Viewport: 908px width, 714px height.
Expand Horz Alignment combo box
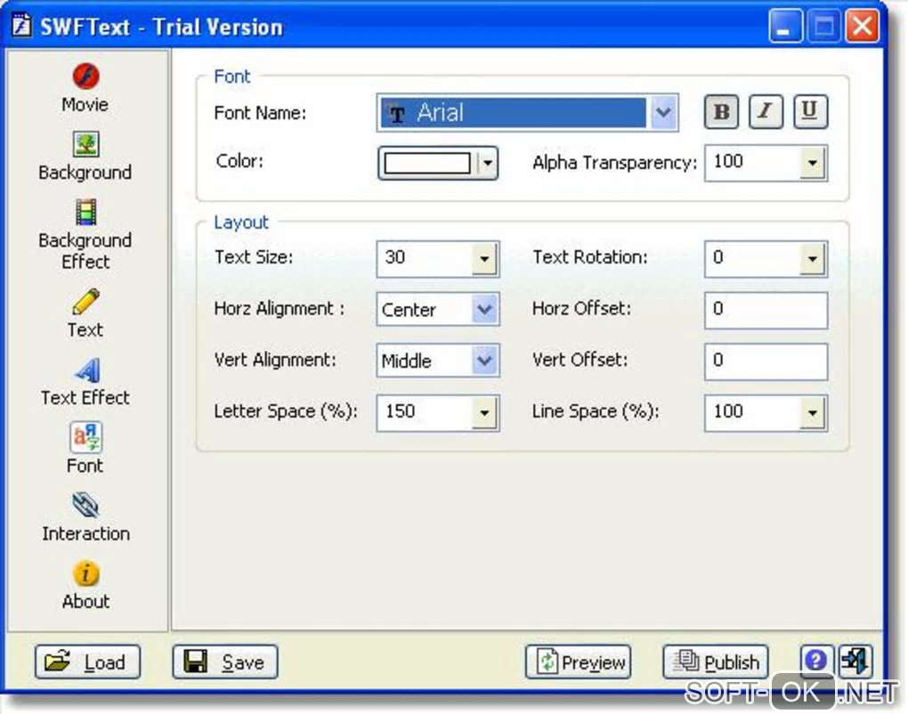click(484, 310)
